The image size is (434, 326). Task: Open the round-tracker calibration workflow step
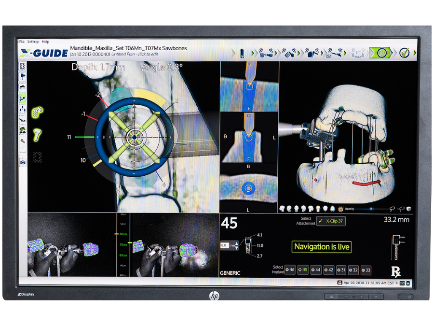[x=266, y=53]
